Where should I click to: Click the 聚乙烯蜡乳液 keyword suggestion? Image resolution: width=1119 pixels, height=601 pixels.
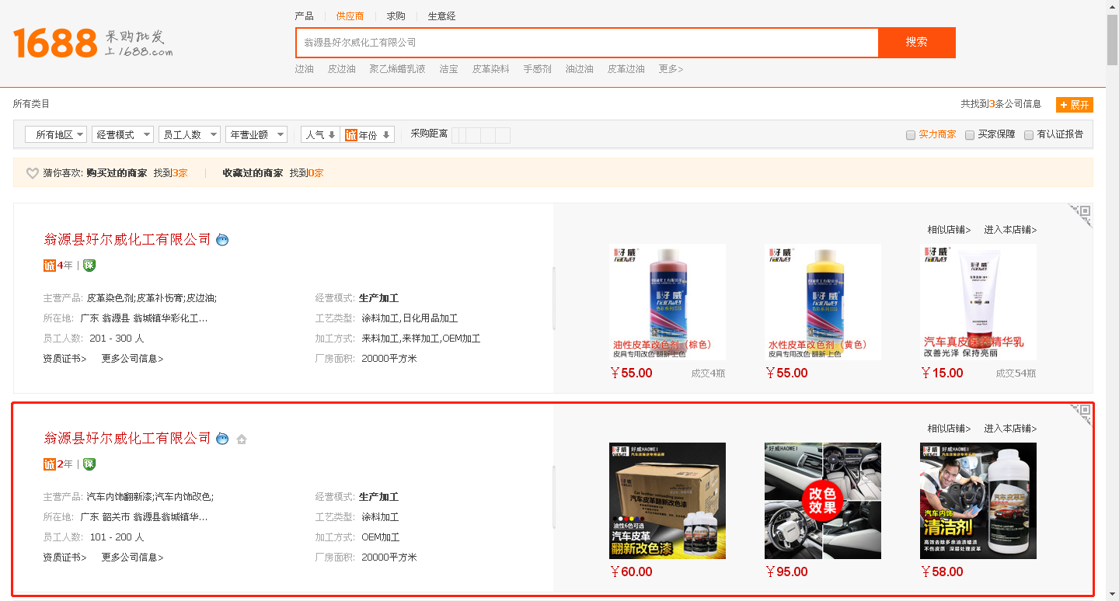(x=397, y=69)
